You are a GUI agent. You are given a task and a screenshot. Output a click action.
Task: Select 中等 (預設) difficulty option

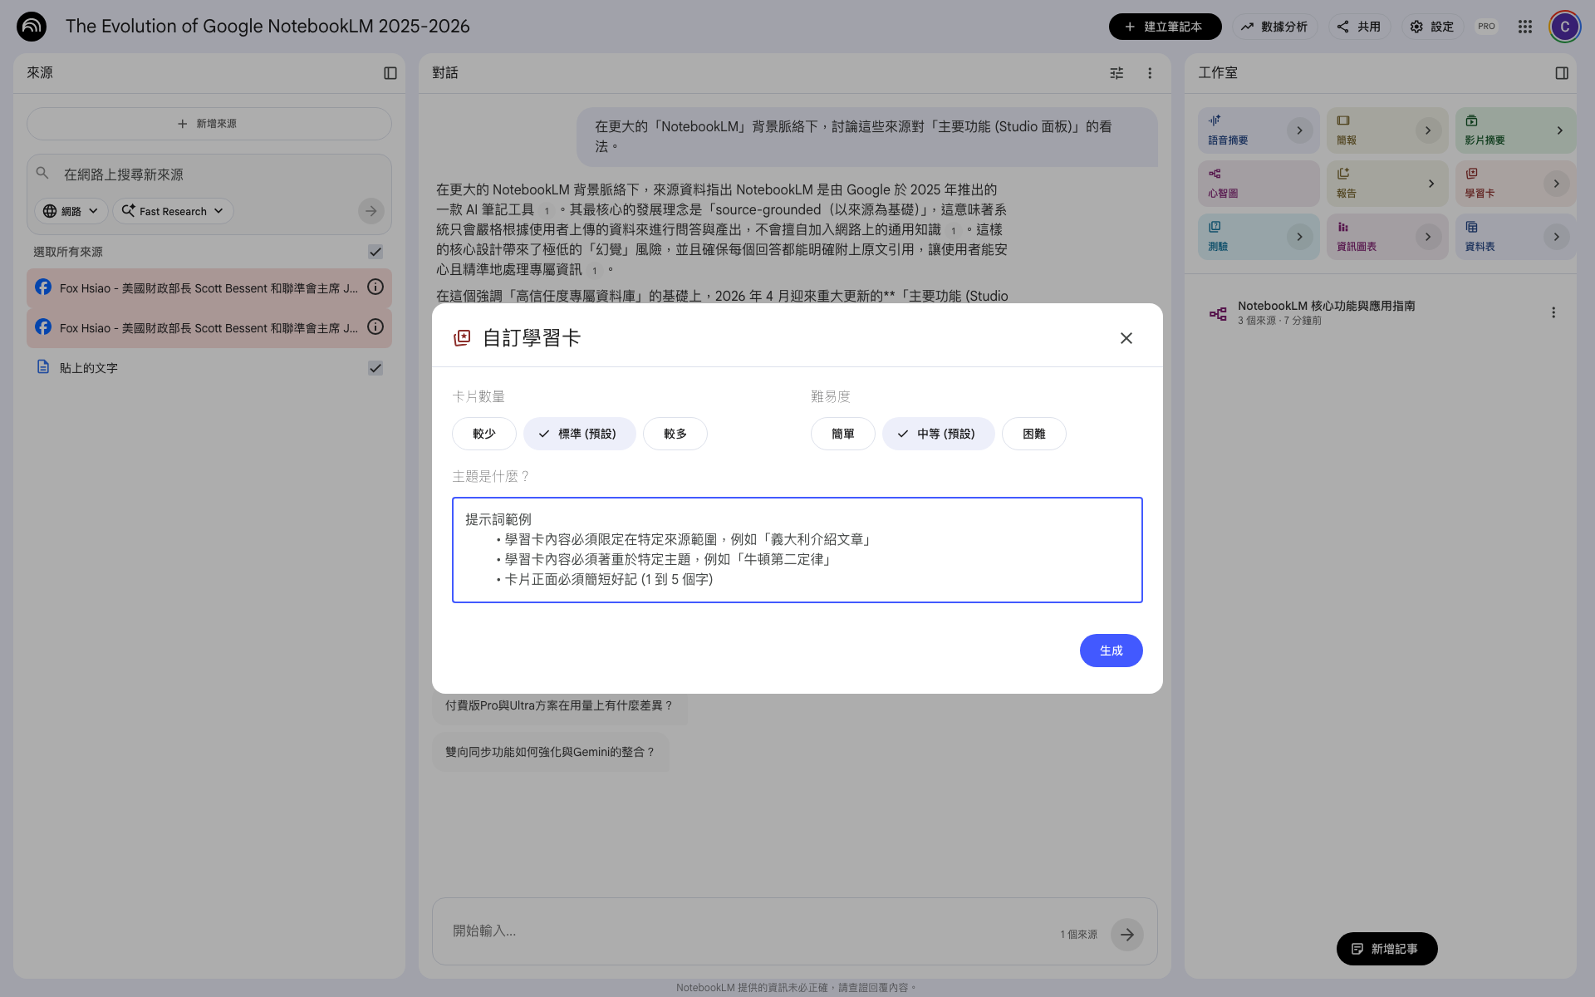click(939, 434)
